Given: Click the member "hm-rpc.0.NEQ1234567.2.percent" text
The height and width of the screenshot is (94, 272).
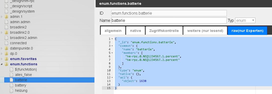Looking at the screenshot, I should pyautogui.click(x=152, y=60).
